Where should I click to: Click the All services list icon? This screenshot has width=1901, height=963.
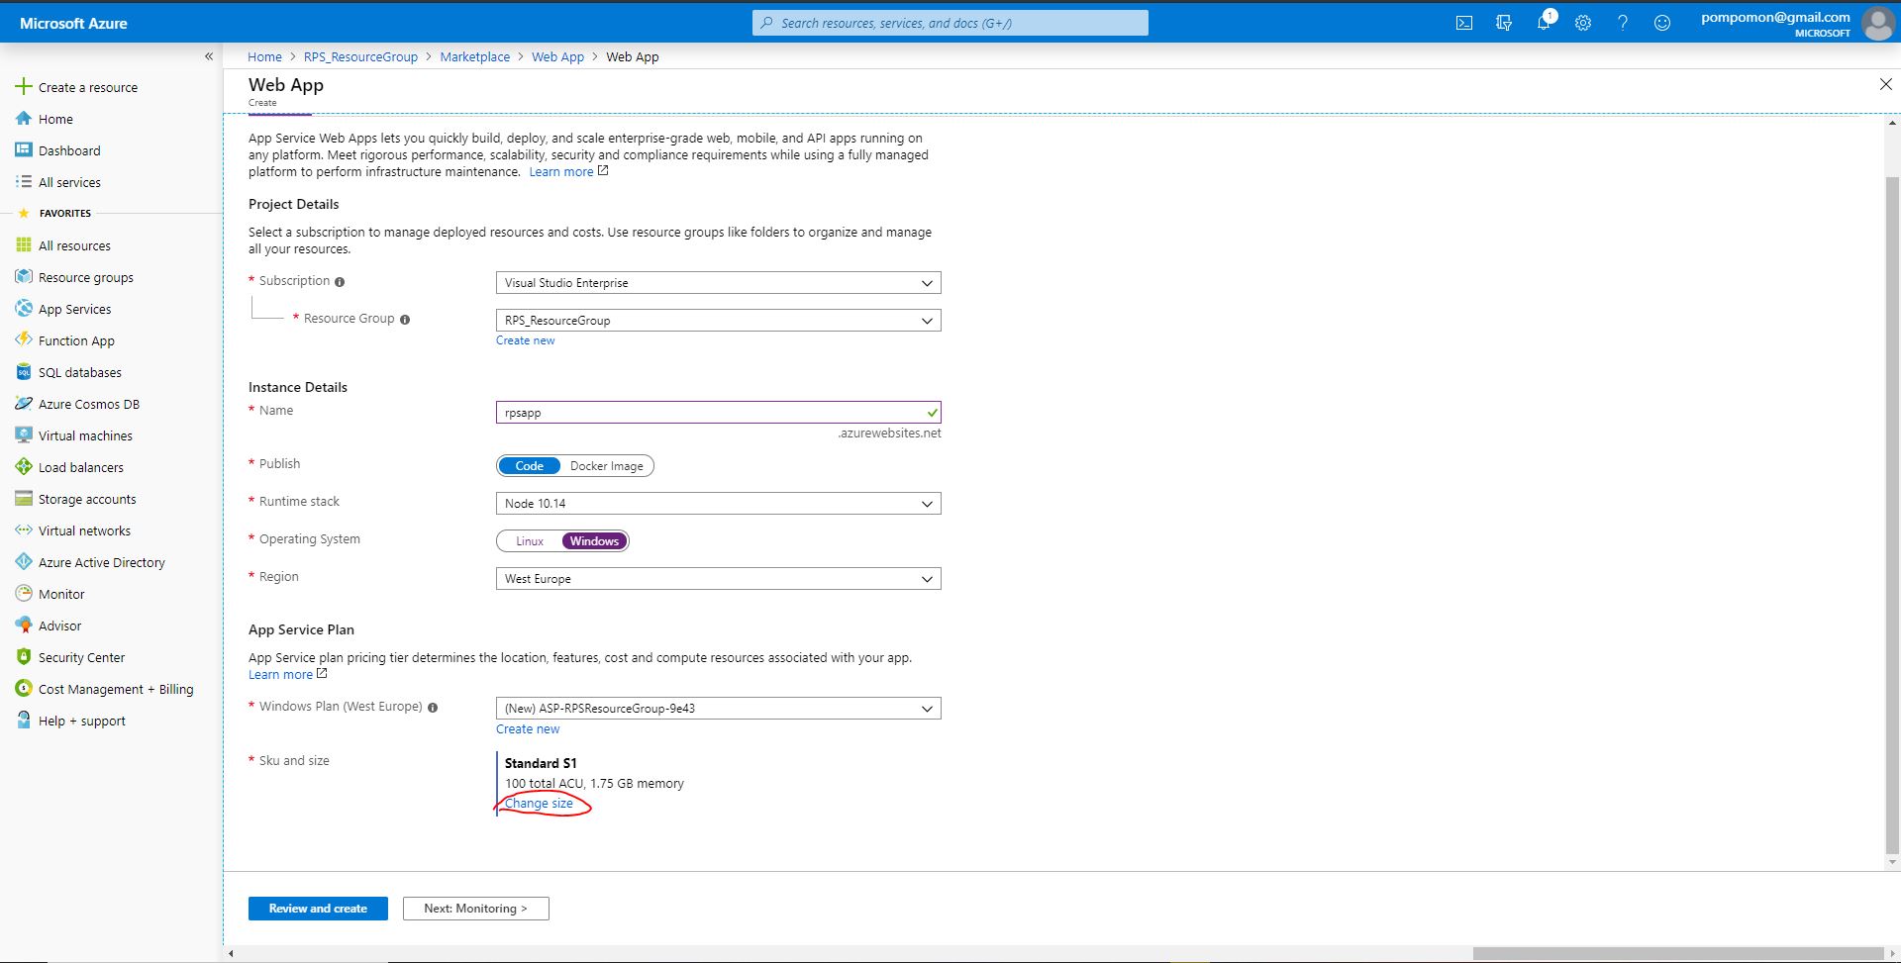(24, 182)
